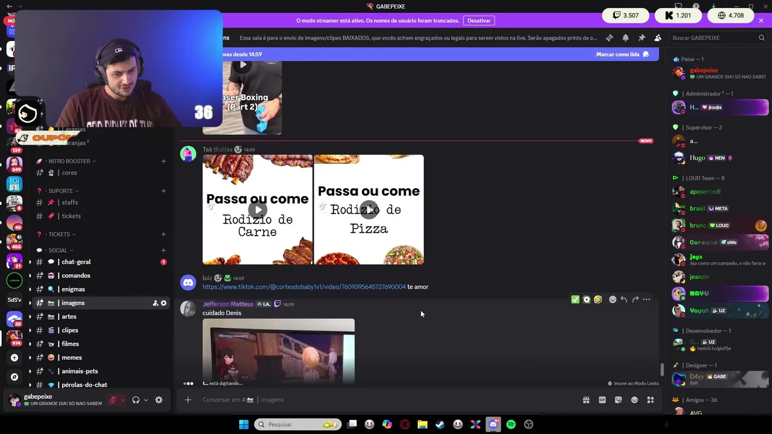Toggle headphones deafen
The height and width of the screenshot is (434, 772).
136,400
